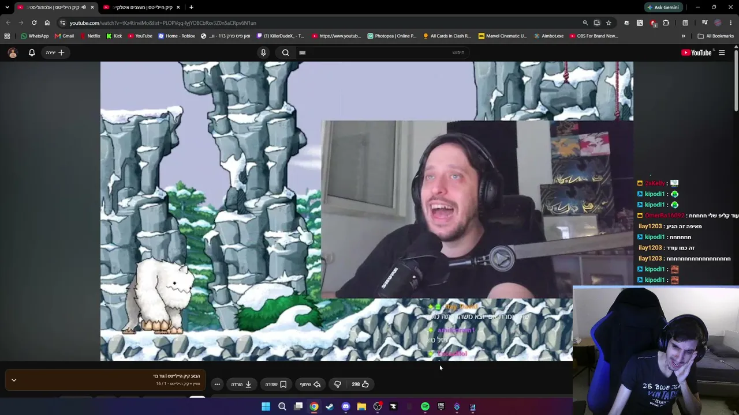Click the youtube.com address bar
This screenshot has width=739, height=415.
323,23
